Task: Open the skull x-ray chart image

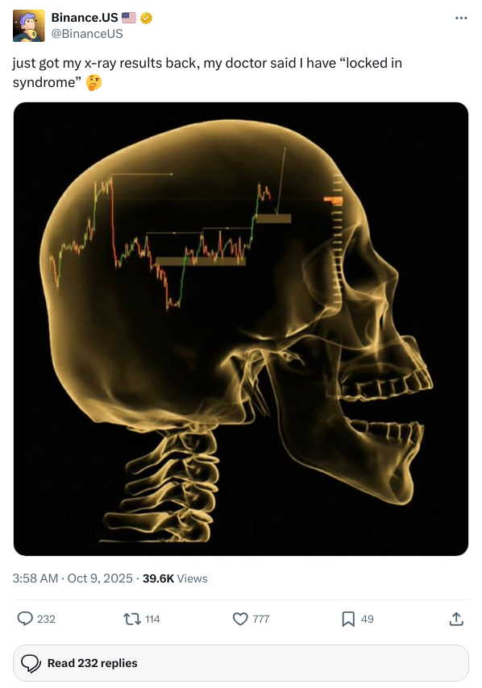Action: pyautogui.click(x=241, y=329)
